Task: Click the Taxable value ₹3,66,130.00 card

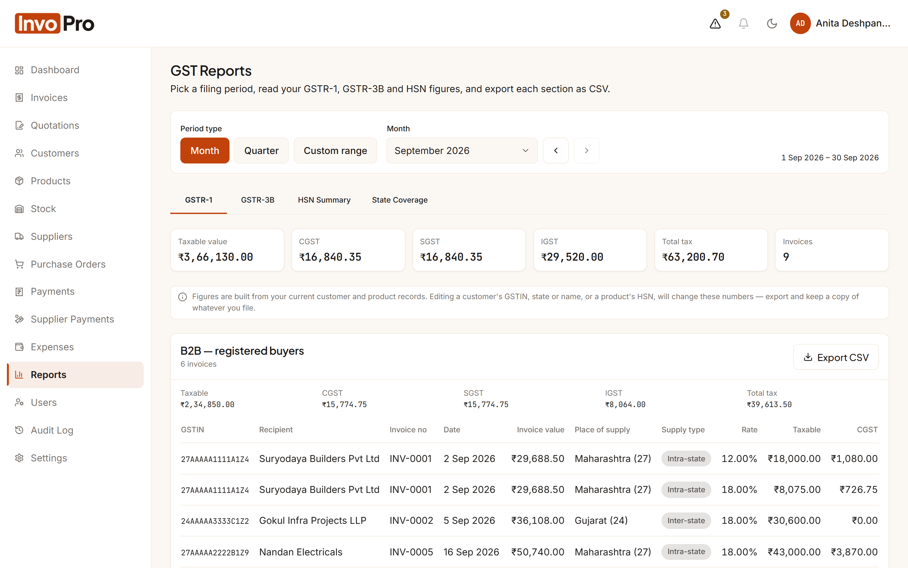Action: coord(227,250)
